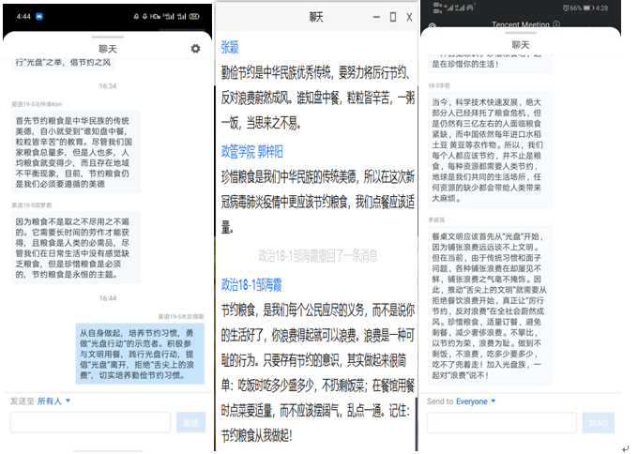
Task: Select sender name 政管学院 郭梓阳
Action: tap(251, 151)
